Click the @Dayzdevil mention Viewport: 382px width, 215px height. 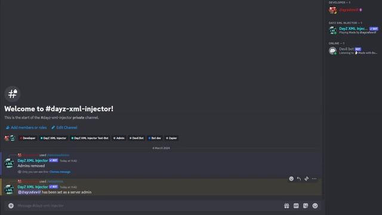point(29,192)
